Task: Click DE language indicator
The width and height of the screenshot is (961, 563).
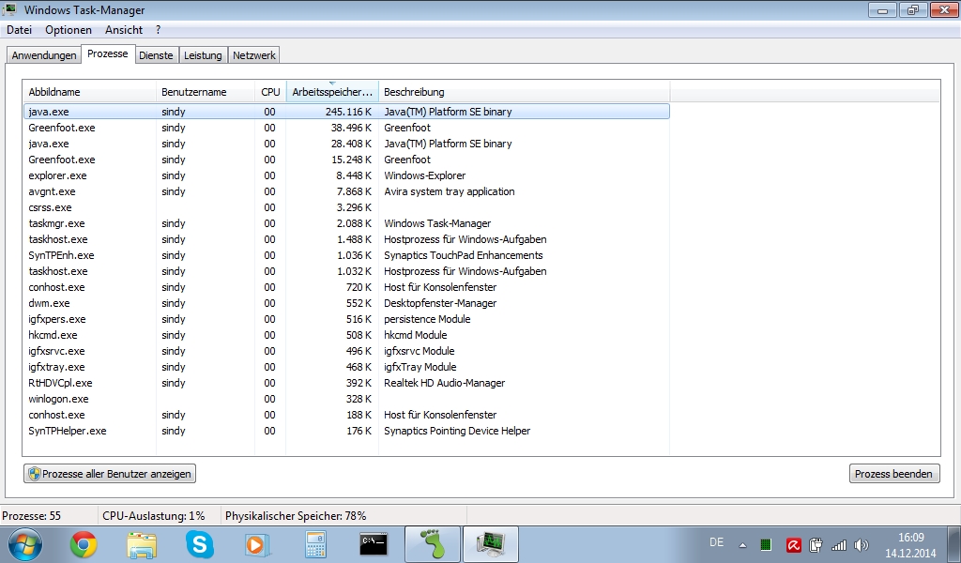Action: point(716,542)
